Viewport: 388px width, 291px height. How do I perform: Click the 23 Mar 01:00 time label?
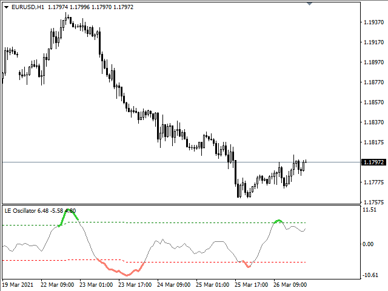[96, 285]
